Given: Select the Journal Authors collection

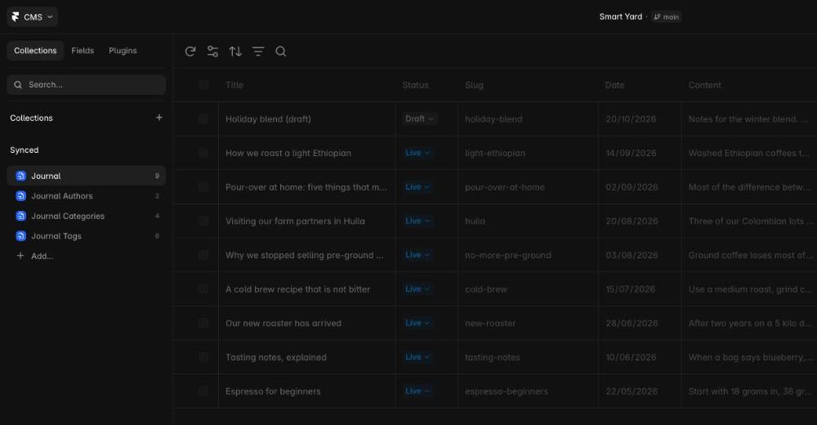Looking at the screenshot, I should (x=87, y=196).
